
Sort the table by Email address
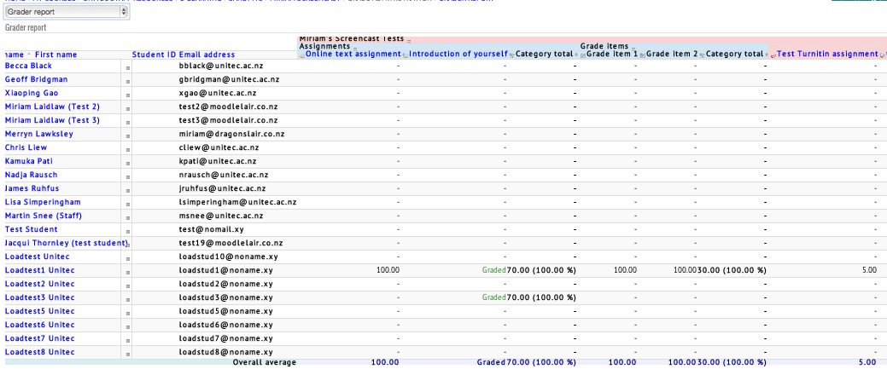[x=207, y=55]
